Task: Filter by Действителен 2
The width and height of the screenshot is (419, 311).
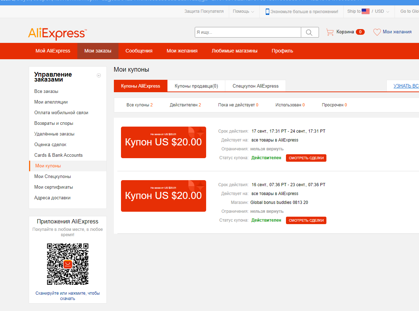Action: 185,105
